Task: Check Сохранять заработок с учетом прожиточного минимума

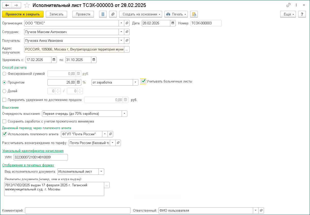Action: coord(4,121)
